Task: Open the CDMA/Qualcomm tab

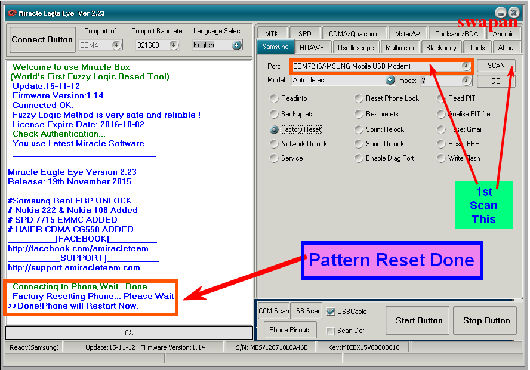Action: (355, 34)
